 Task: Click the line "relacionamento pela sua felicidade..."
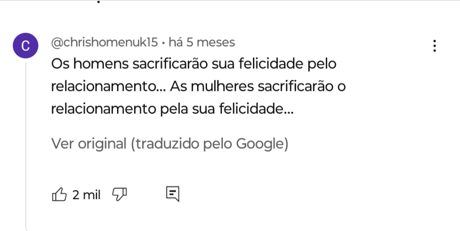(172, 108)
